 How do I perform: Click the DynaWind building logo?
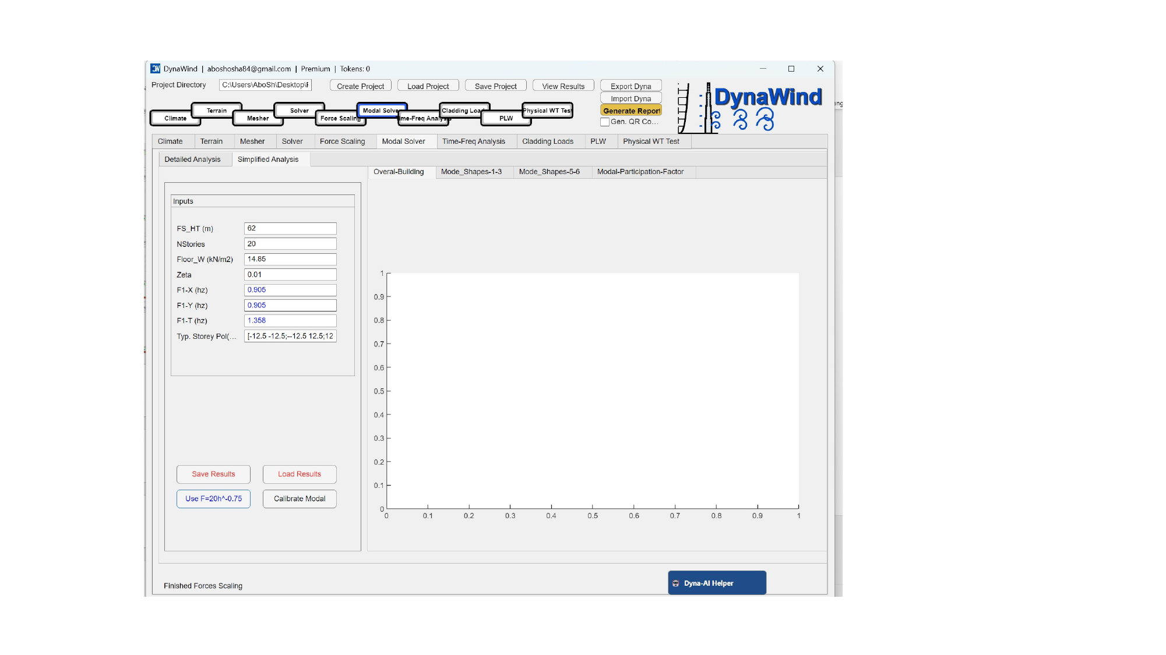pos(696,108)
